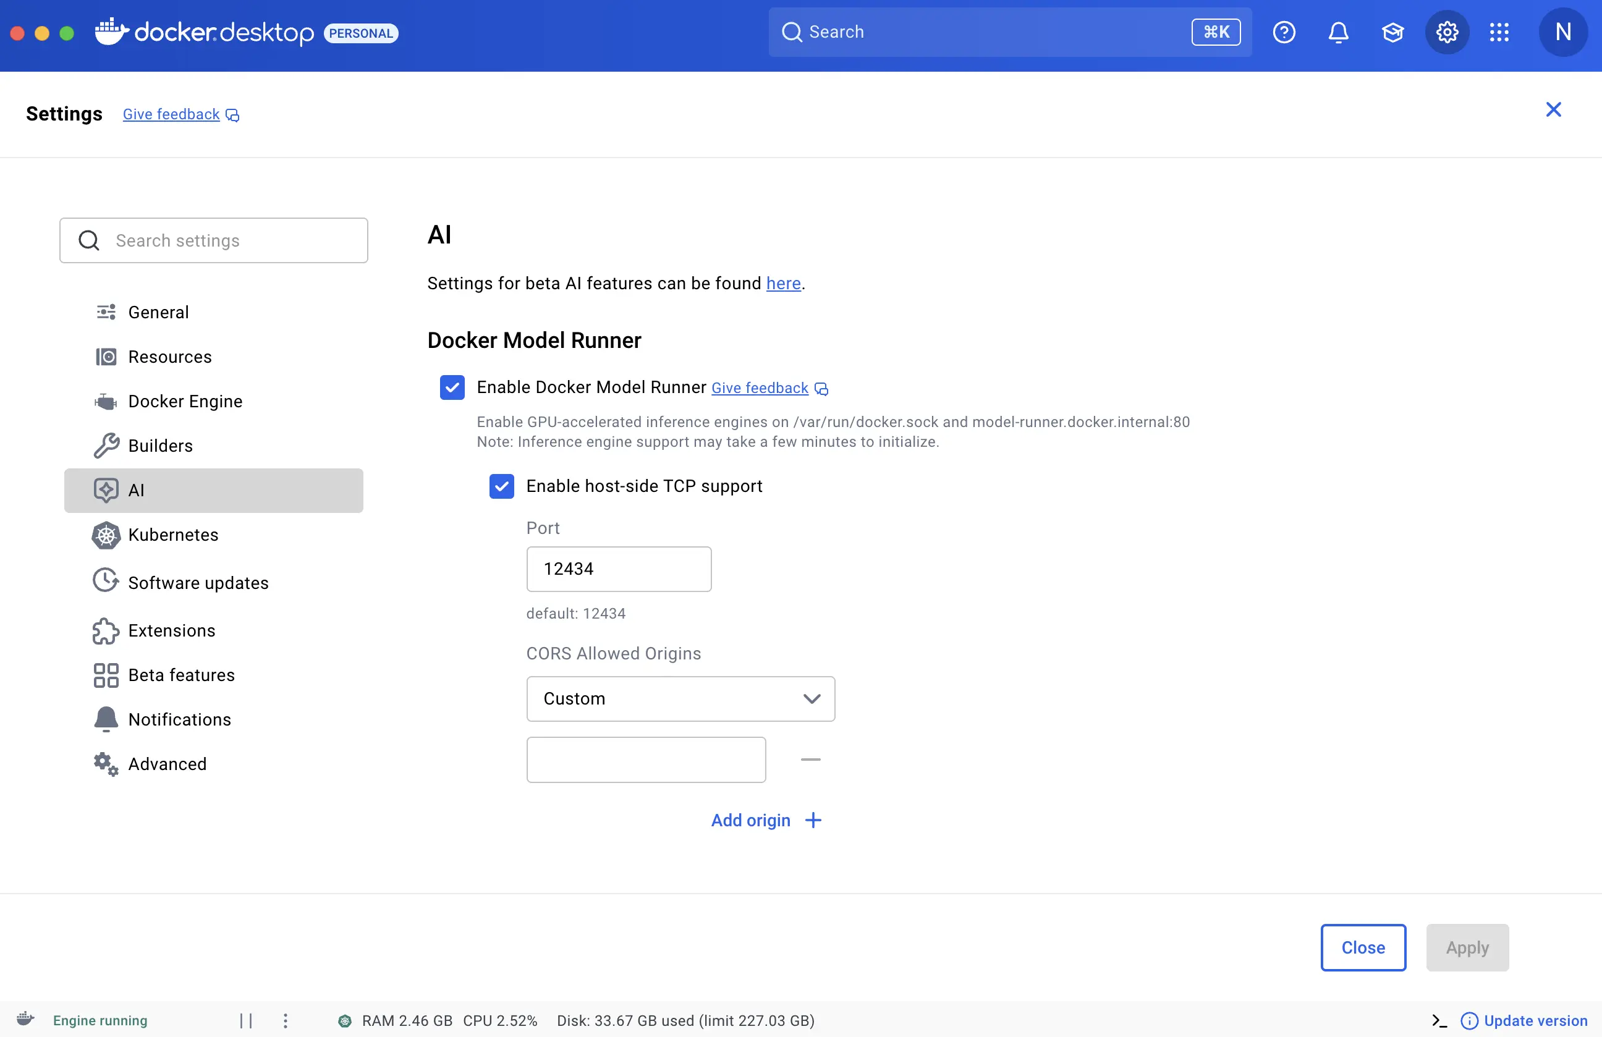Select the Docker Engine settings section
This screenshot has height=1037, width=1602.
(185, 401)
